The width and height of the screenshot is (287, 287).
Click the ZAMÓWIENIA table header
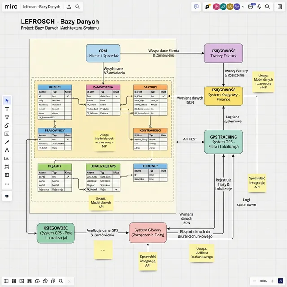tap(103, 87)
